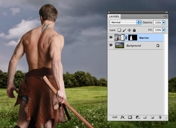
Task: Click the Warrior layer name
Action: click(x=144, y=38)
